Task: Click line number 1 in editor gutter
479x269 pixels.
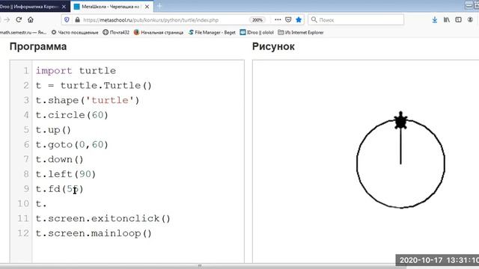Action: tap(26, 71)
